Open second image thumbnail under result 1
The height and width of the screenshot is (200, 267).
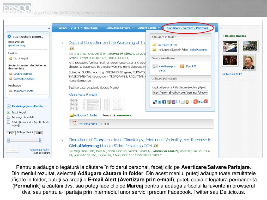[91, 104]
